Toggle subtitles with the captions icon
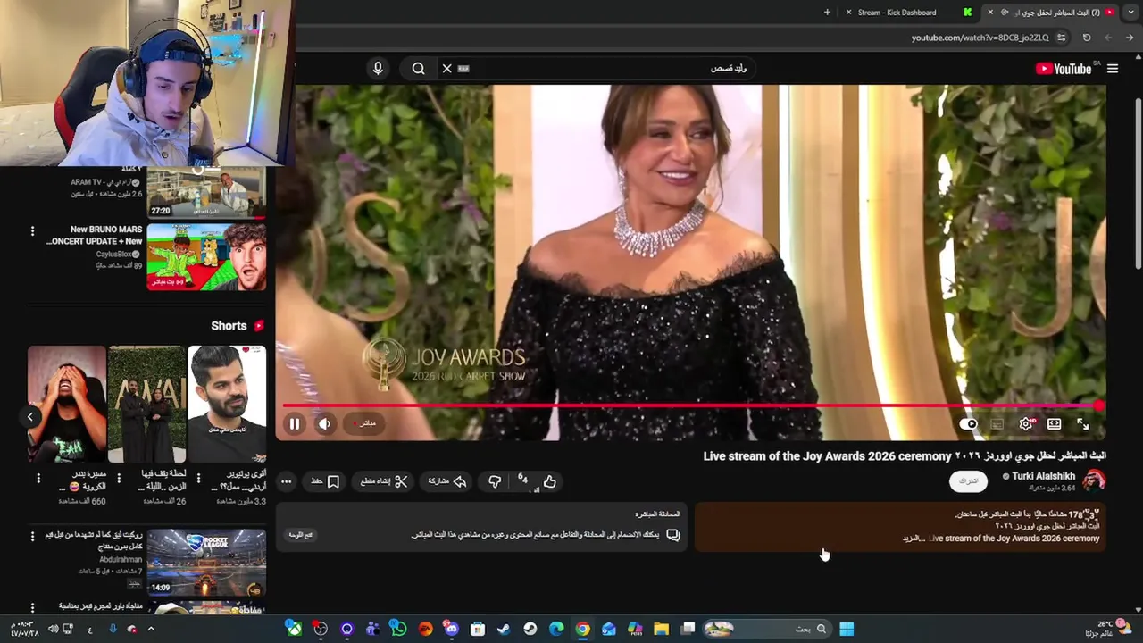Image resolution: width=1143 pixels, height=643 pixels. tap(997, 424)
